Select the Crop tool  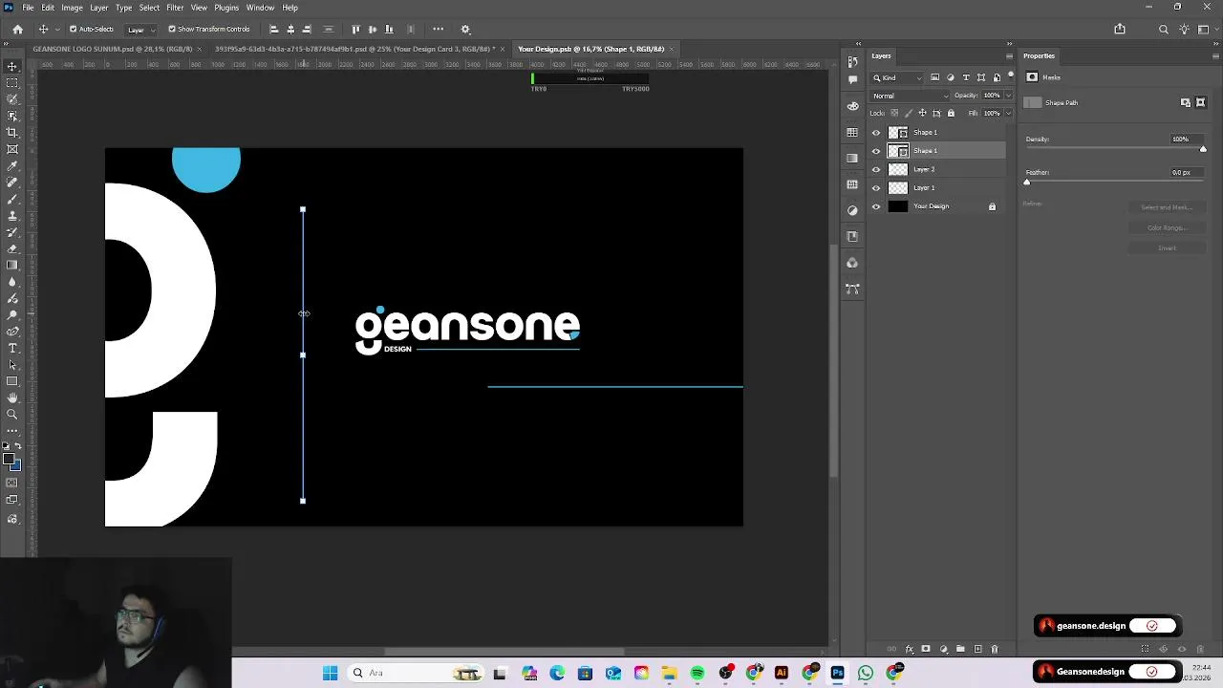tap(12, 133)
